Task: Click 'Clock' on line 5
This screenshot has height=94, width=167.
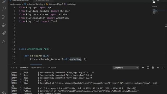Action: coord(54,21)
